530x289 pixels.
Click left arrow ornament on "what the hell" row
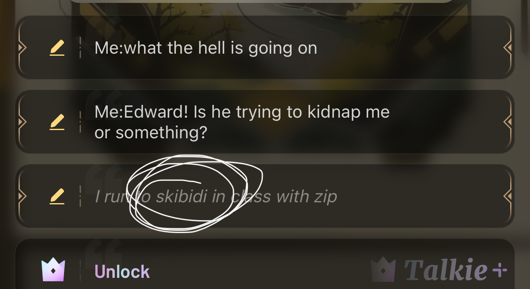point(22,48)
